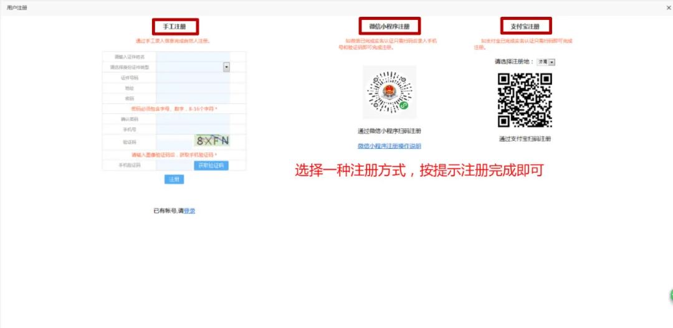Click the mobile phone number input field
The width and height of the screenshot is (673, 328).
coord(193,129)
